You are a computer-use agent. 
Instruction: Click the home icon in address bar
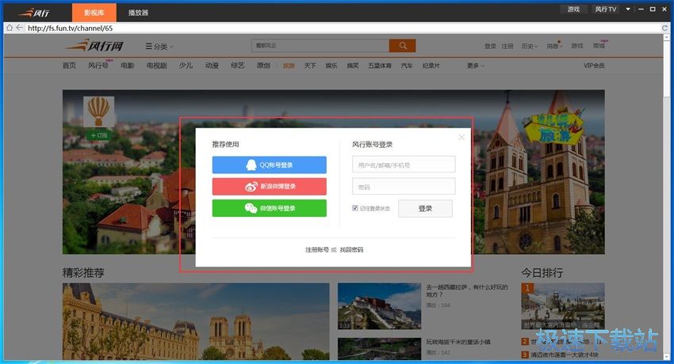(10, 28)
